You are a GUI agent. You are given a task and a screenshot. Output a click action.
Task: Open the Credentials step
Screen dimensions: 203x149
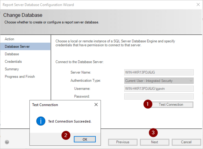(x=13, y=62)
